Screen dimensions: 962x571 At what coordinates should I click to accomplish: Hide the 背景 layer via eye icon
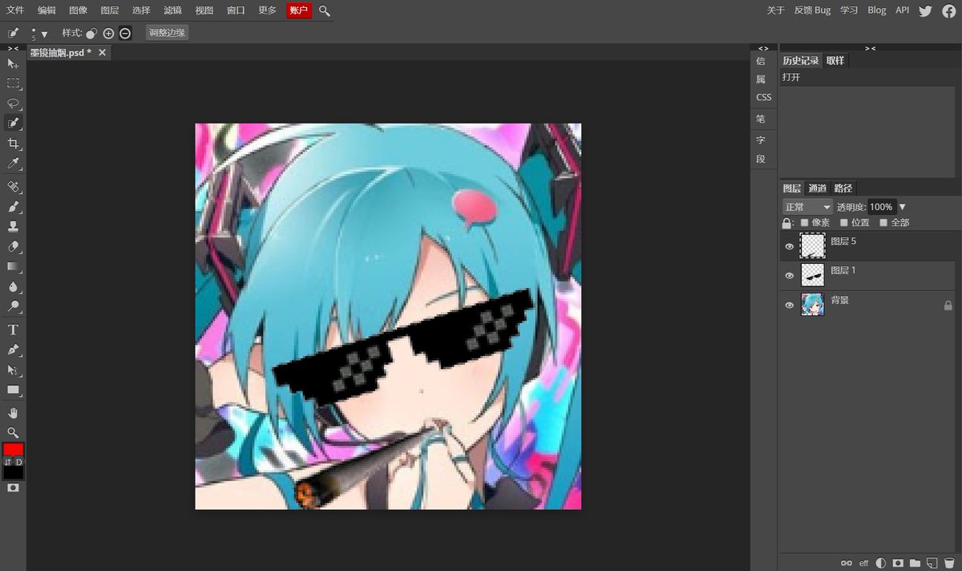[789, 305]
